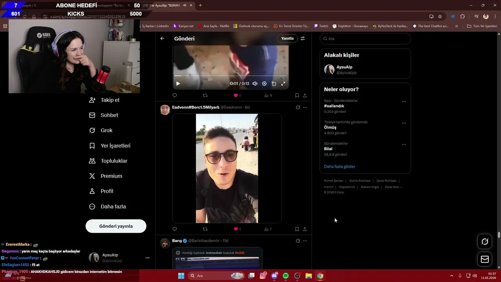Open video settings gear icon

(264, 83)
